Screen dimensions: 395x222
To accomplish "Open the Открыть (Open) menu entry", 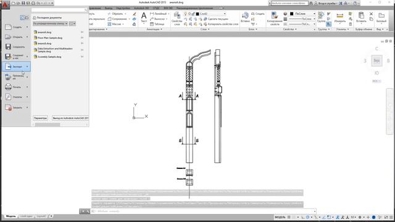I will pos(17,37).
